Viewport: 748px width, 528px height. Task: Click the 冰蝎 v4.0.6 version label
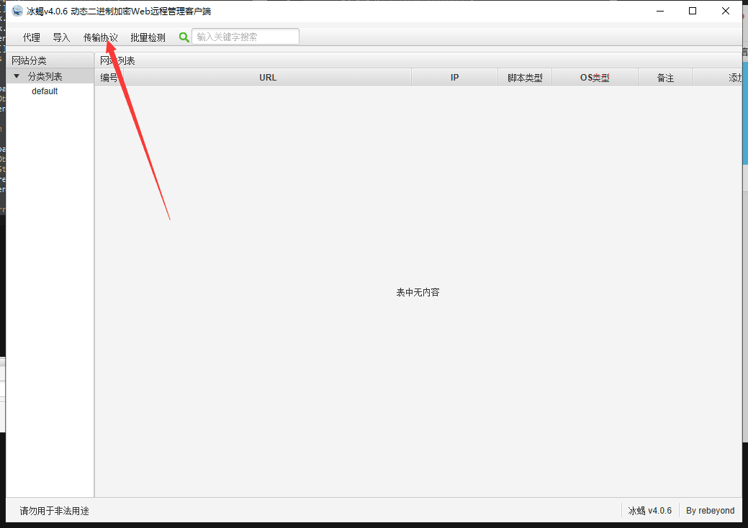(649, 511)
